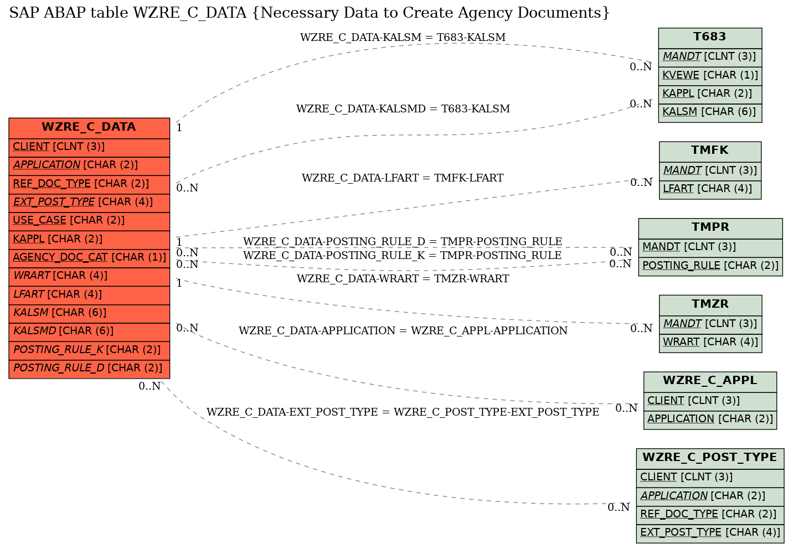Click CLIENT [CLNT (3)] in WZRE_C_APPL
This screenshot has height=549, width=793.
tap(710, 401)
